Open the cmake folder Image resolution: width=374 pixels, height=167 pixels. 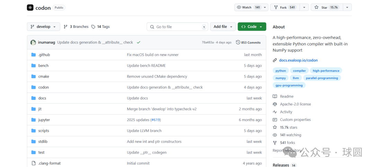(x=44, y=77)
